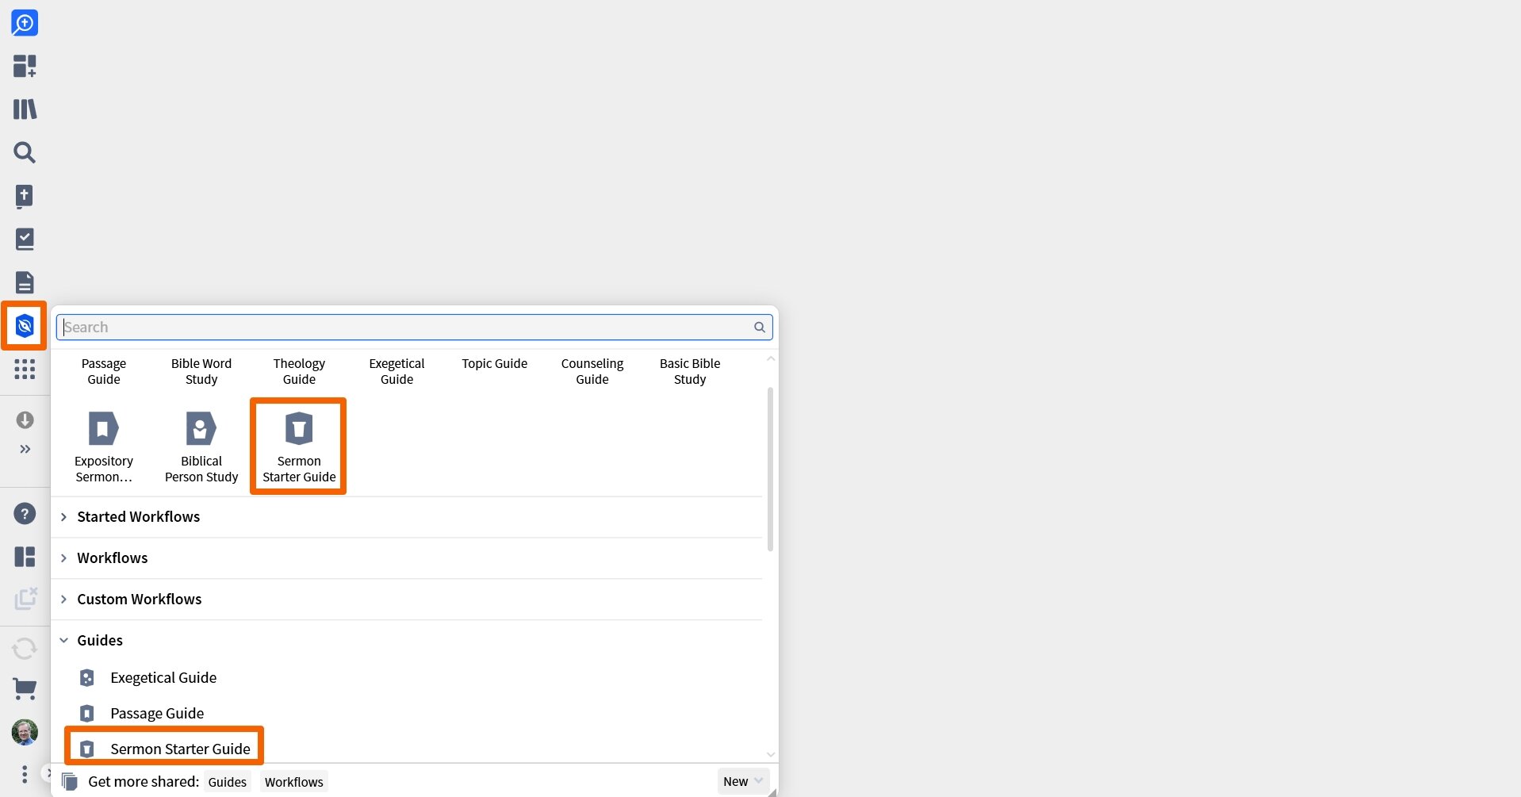Click the shared Workflows button
Screen dimensions: 1521x797
293,782
